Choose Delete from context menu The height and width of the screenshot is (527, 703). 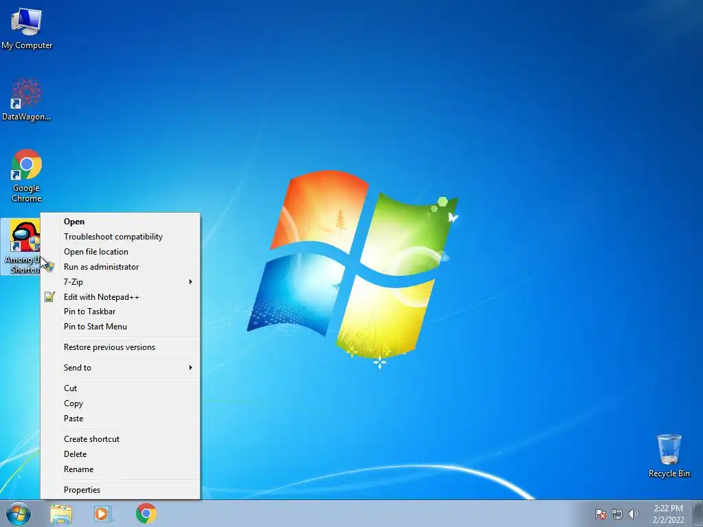pos(120,454)
